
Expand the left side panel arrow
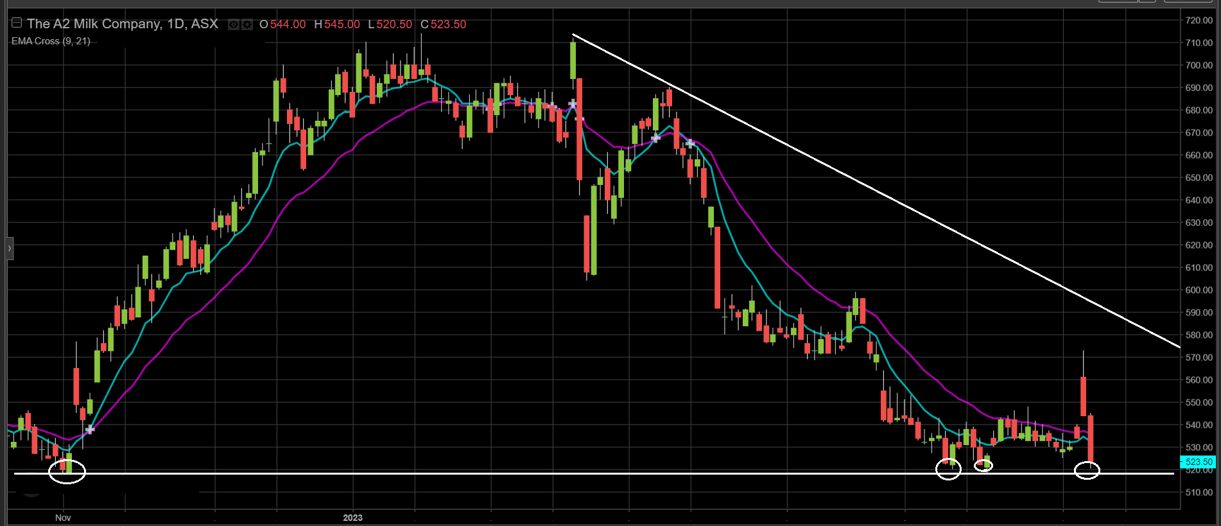click(x=9, y=248)
